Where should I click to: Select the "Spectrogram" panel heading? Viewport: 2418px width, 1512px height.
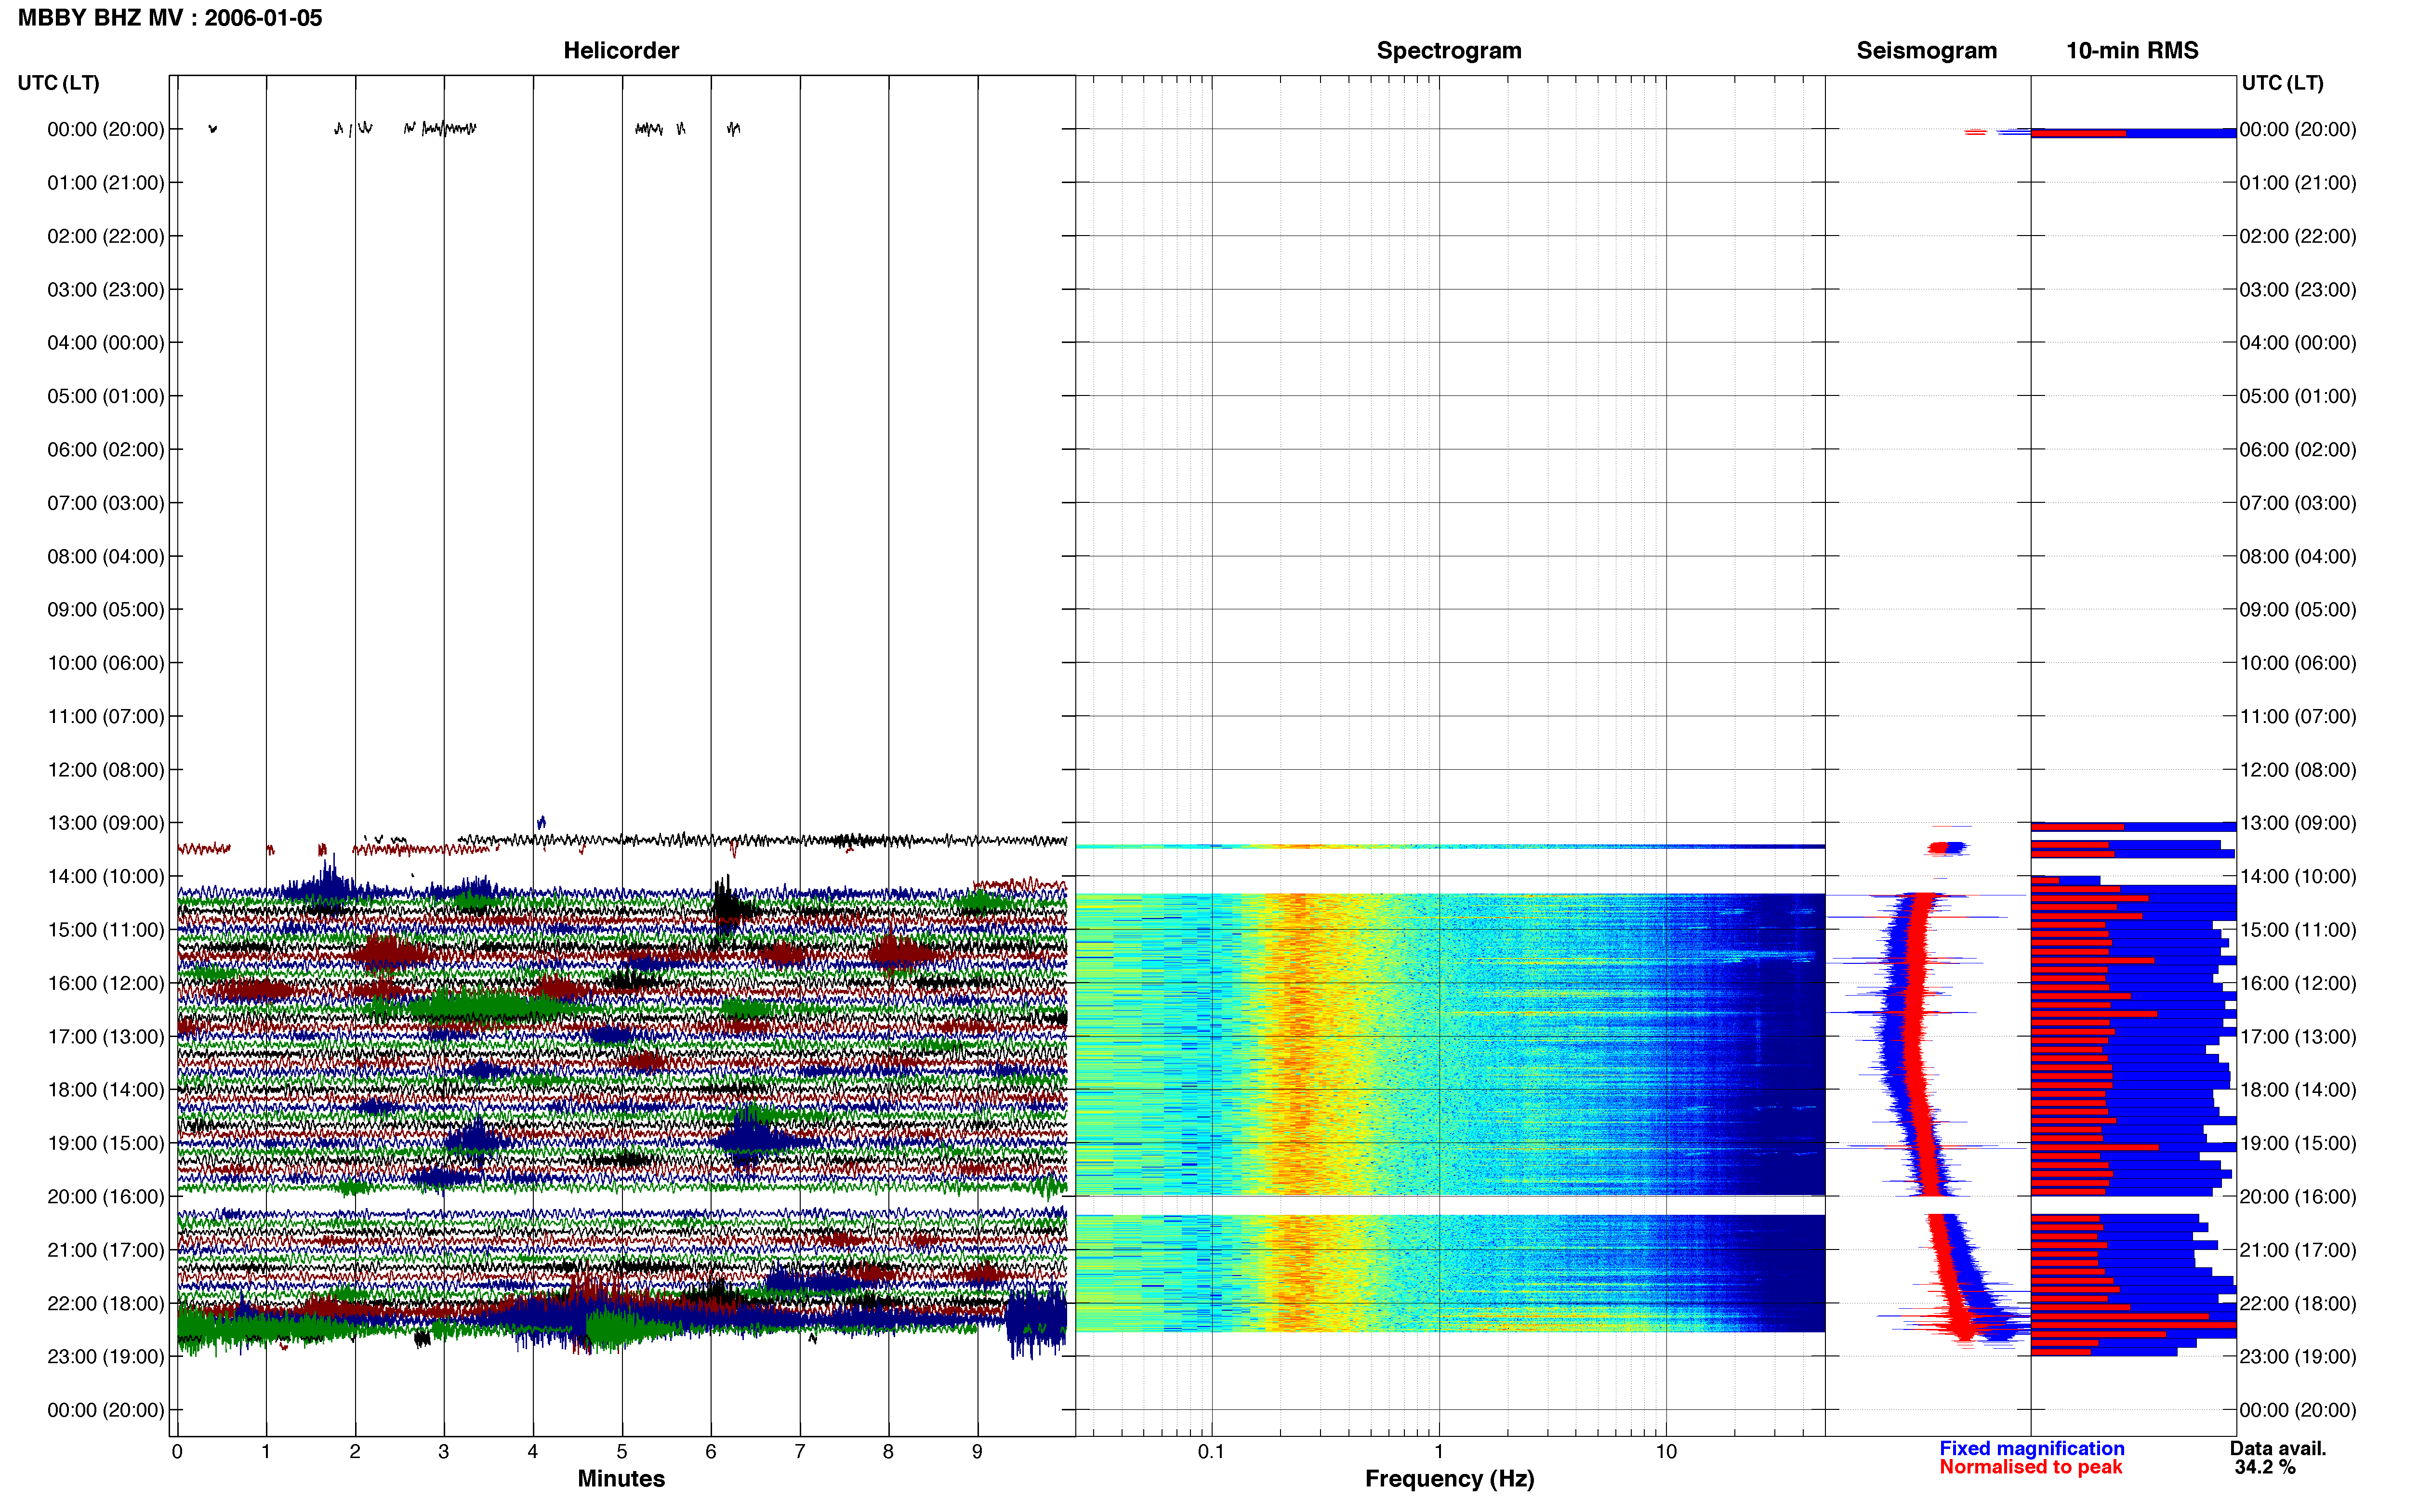point(1449,51)
